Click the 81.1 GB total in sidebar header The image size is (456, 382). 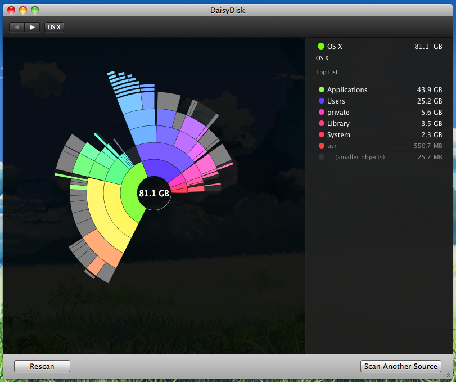428,46
